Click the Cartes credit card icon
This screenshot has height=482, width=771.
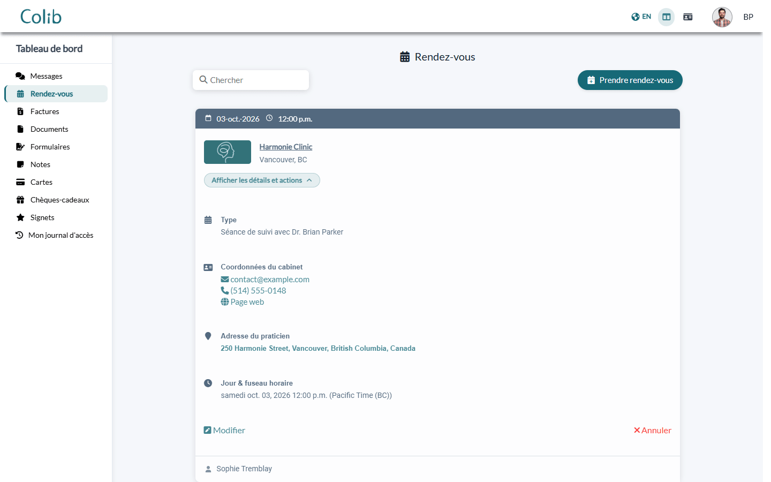(x=20, y=182)
